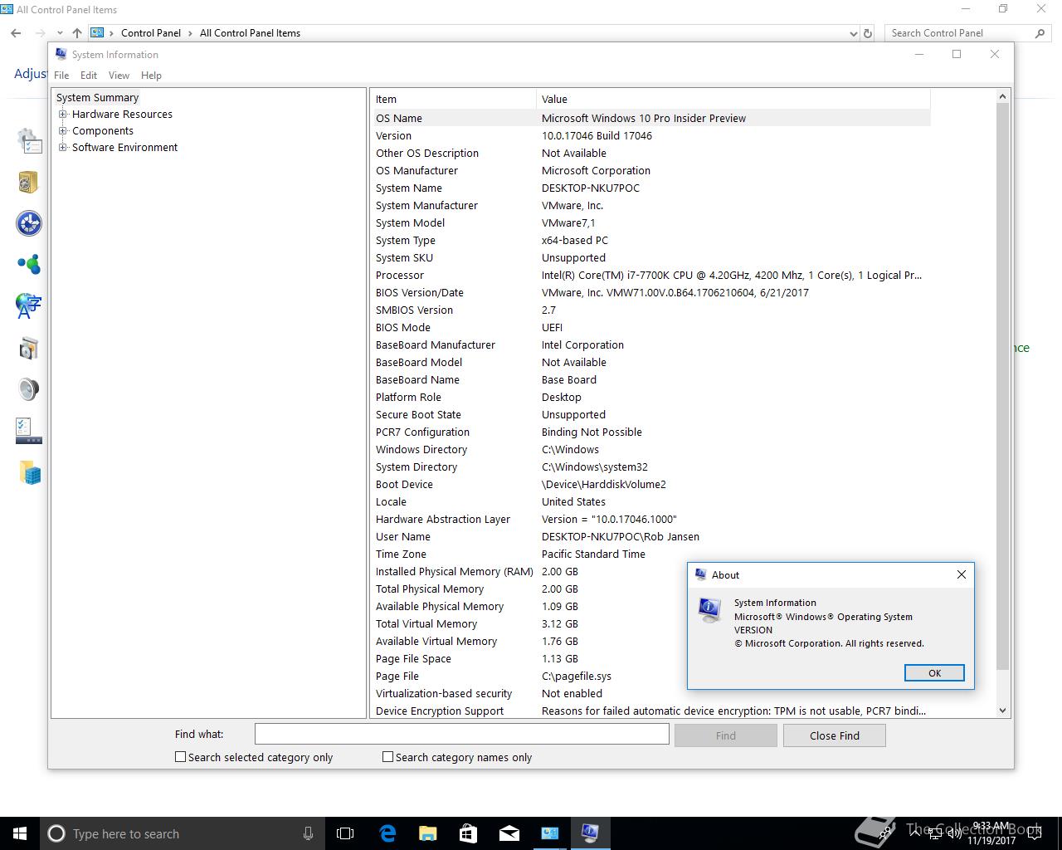Open the Ease of Access Center icon

[29, 223]
